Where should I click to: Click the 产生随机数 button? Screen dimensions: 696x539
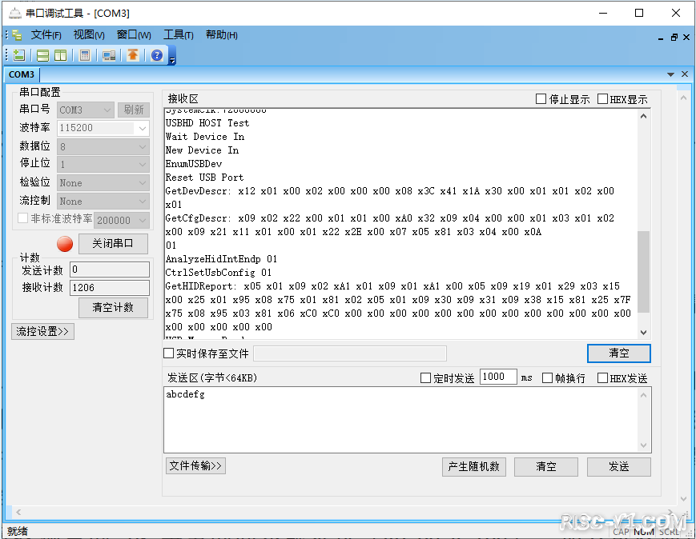point(474,467)
